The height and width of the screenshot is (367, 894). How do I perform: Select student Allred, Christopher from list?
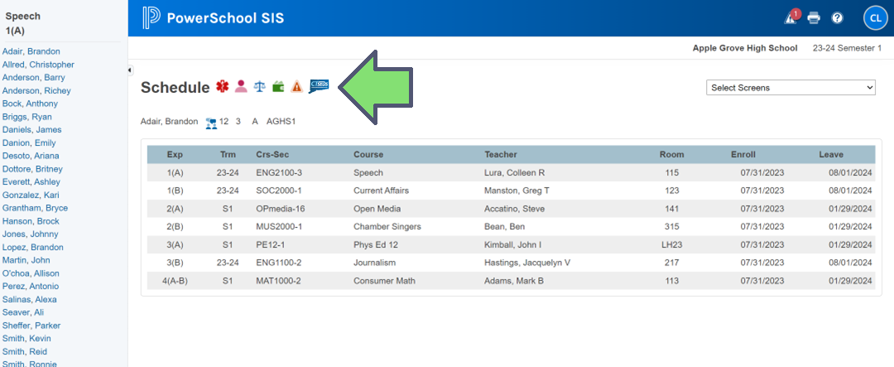[x=38, y=65]
